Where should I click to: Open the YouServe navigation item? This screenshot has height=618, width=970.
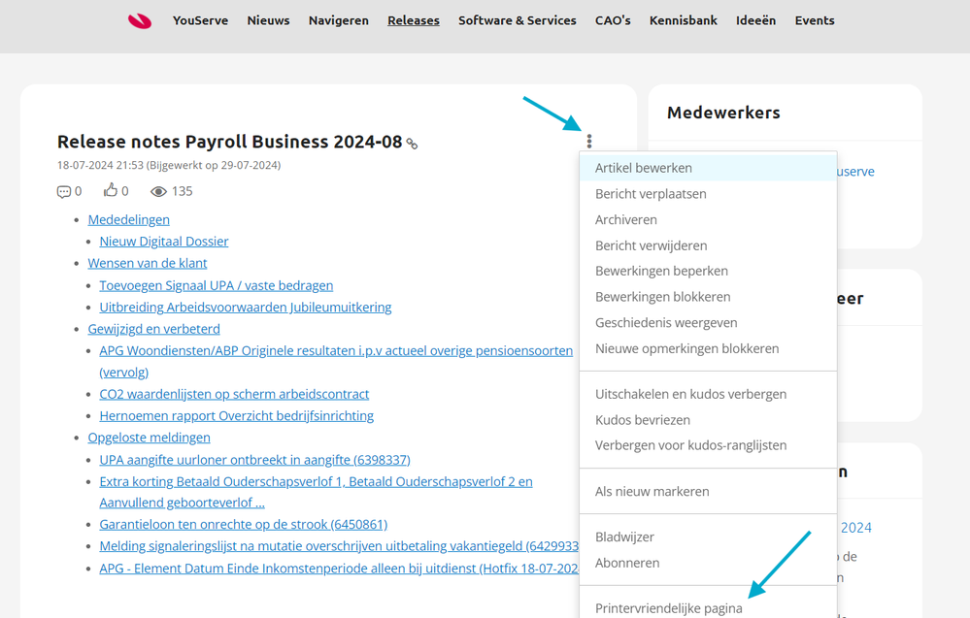coord(200,20)
